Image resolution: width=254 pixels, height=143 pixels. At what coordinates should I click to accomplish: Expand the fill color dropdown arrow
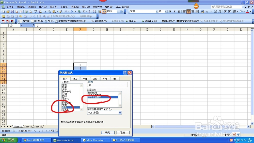(244, 11)
